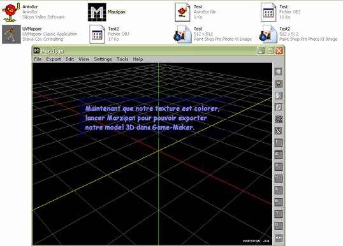The width and height of the screenshot is (343, 246).
Task: Open the Settings menu
Action: point(103,59)
